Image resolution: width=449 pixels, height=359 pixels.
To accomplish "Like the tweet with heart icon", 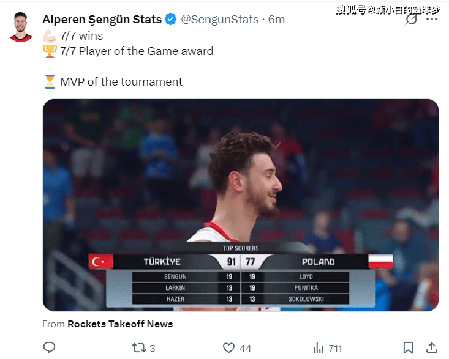I will (x=228, y=348).
